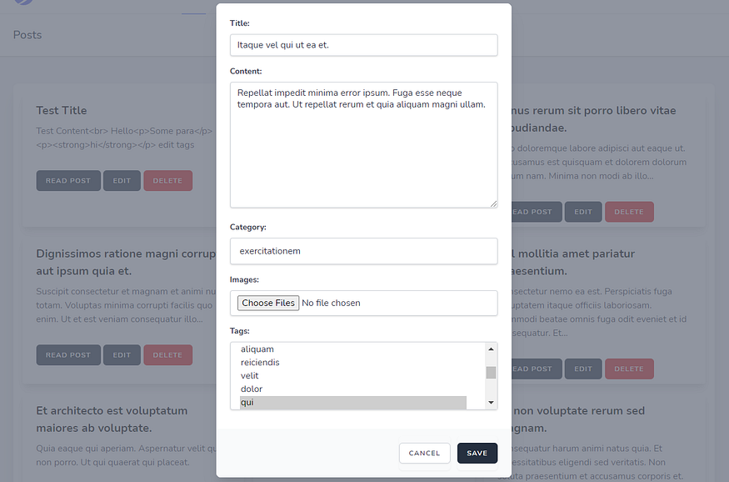This screenshot has height=482, width=729.
Task: Click Read Post under Test Title
Action: click(68, 180)
